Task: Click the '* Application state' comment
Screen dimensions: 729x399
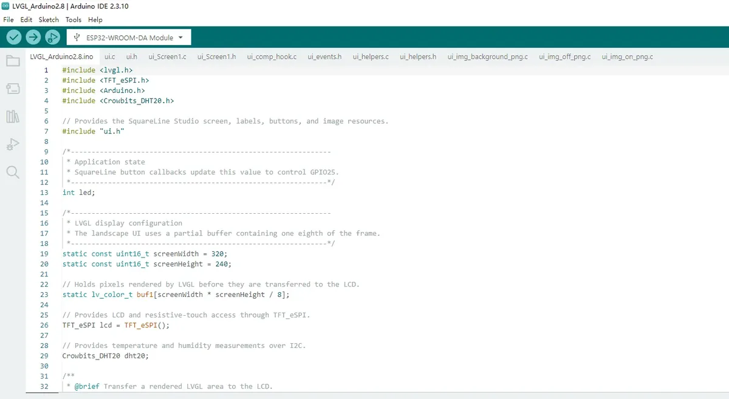Action: pos(106,162)
